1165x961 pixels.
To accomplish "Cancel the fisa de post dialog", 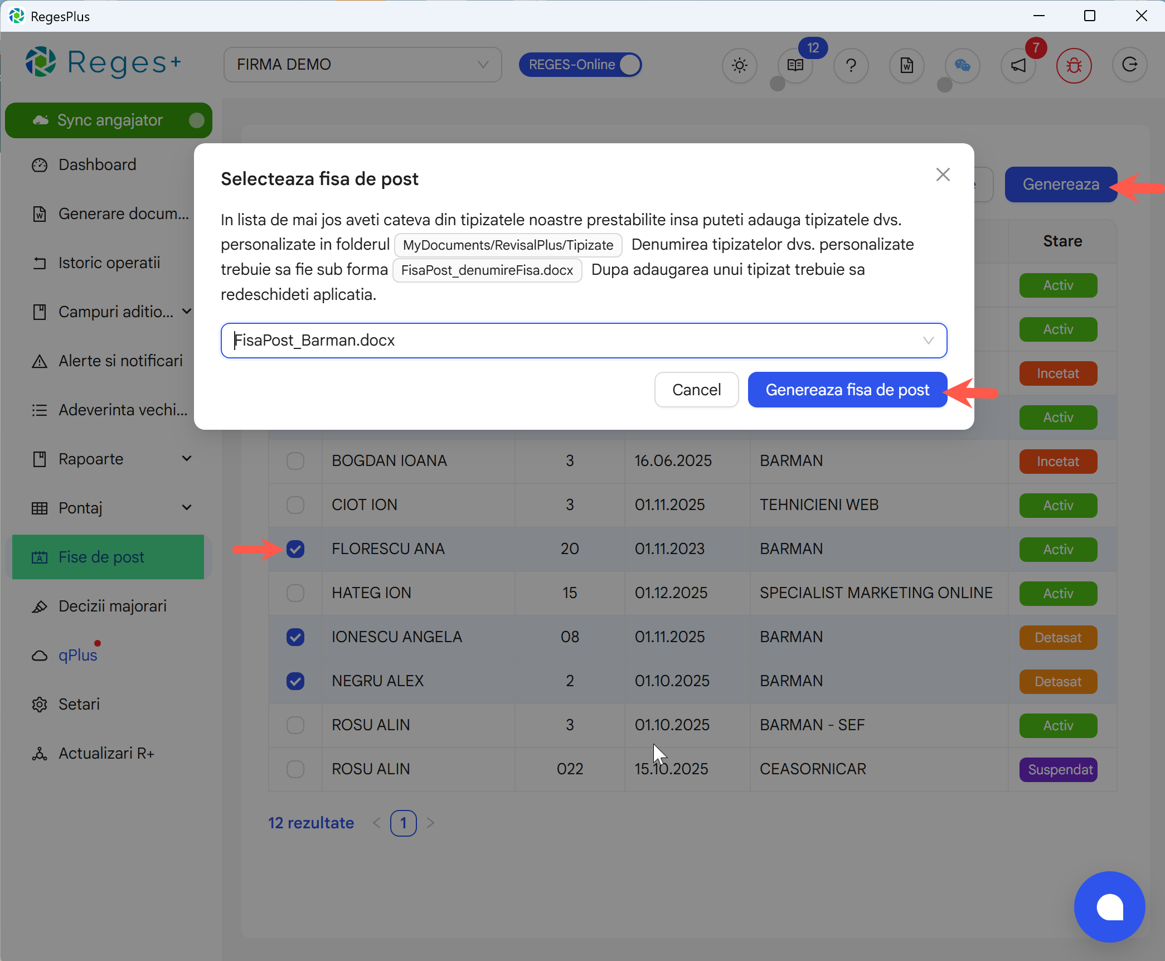I will pos(696,389).
